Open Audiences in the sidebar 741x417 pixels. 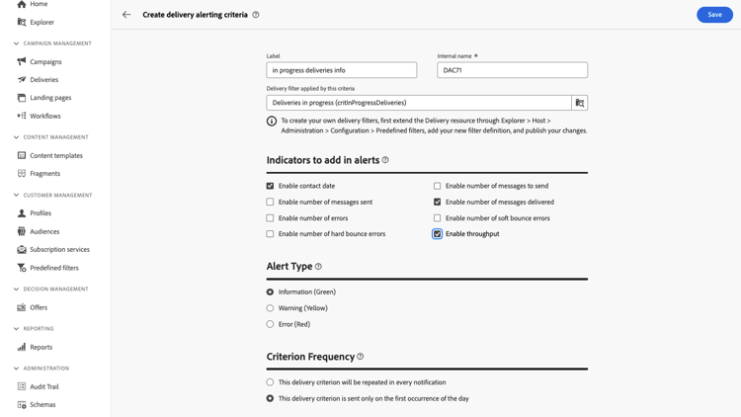(x=44, y=231)
